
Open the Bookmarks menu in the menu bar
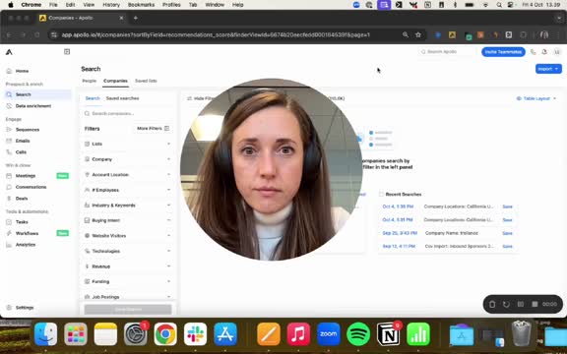141,5
